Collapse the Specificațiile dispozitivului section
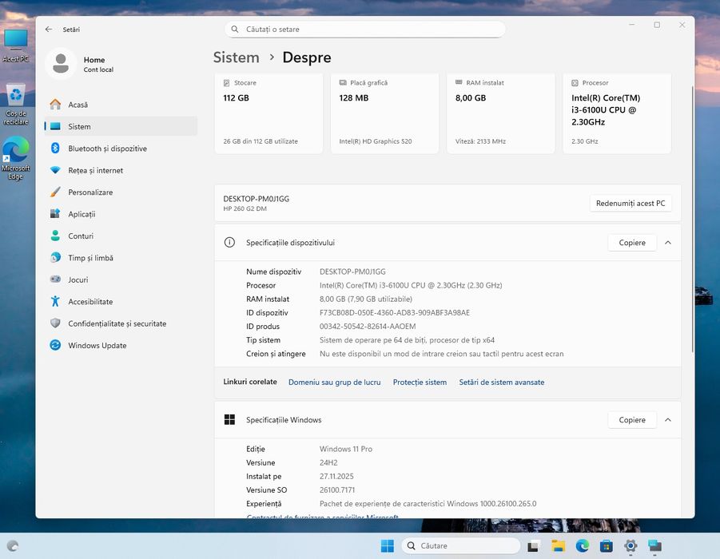The image size is (720, 559). pos(668,242)
